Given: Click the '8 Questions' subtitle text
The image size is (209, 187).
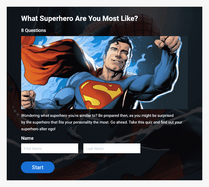Looking at the screenshot, I should pos(34,30).
